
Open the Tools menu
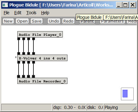click(31, 13)
